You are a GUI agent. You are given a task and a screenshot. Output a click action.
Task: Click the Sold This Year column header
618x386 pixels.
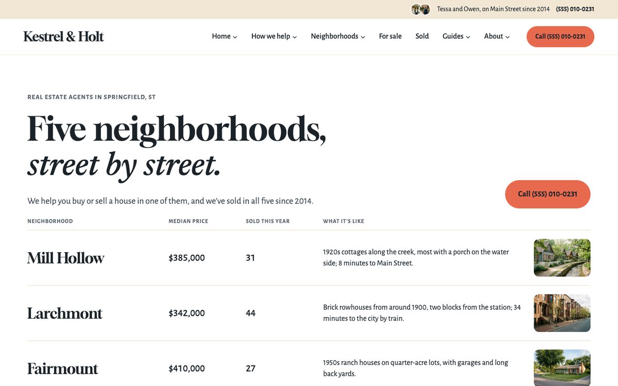point(268,221)
